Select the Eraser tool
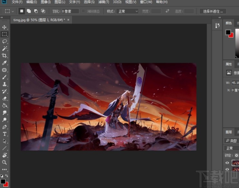 [4, 99]
